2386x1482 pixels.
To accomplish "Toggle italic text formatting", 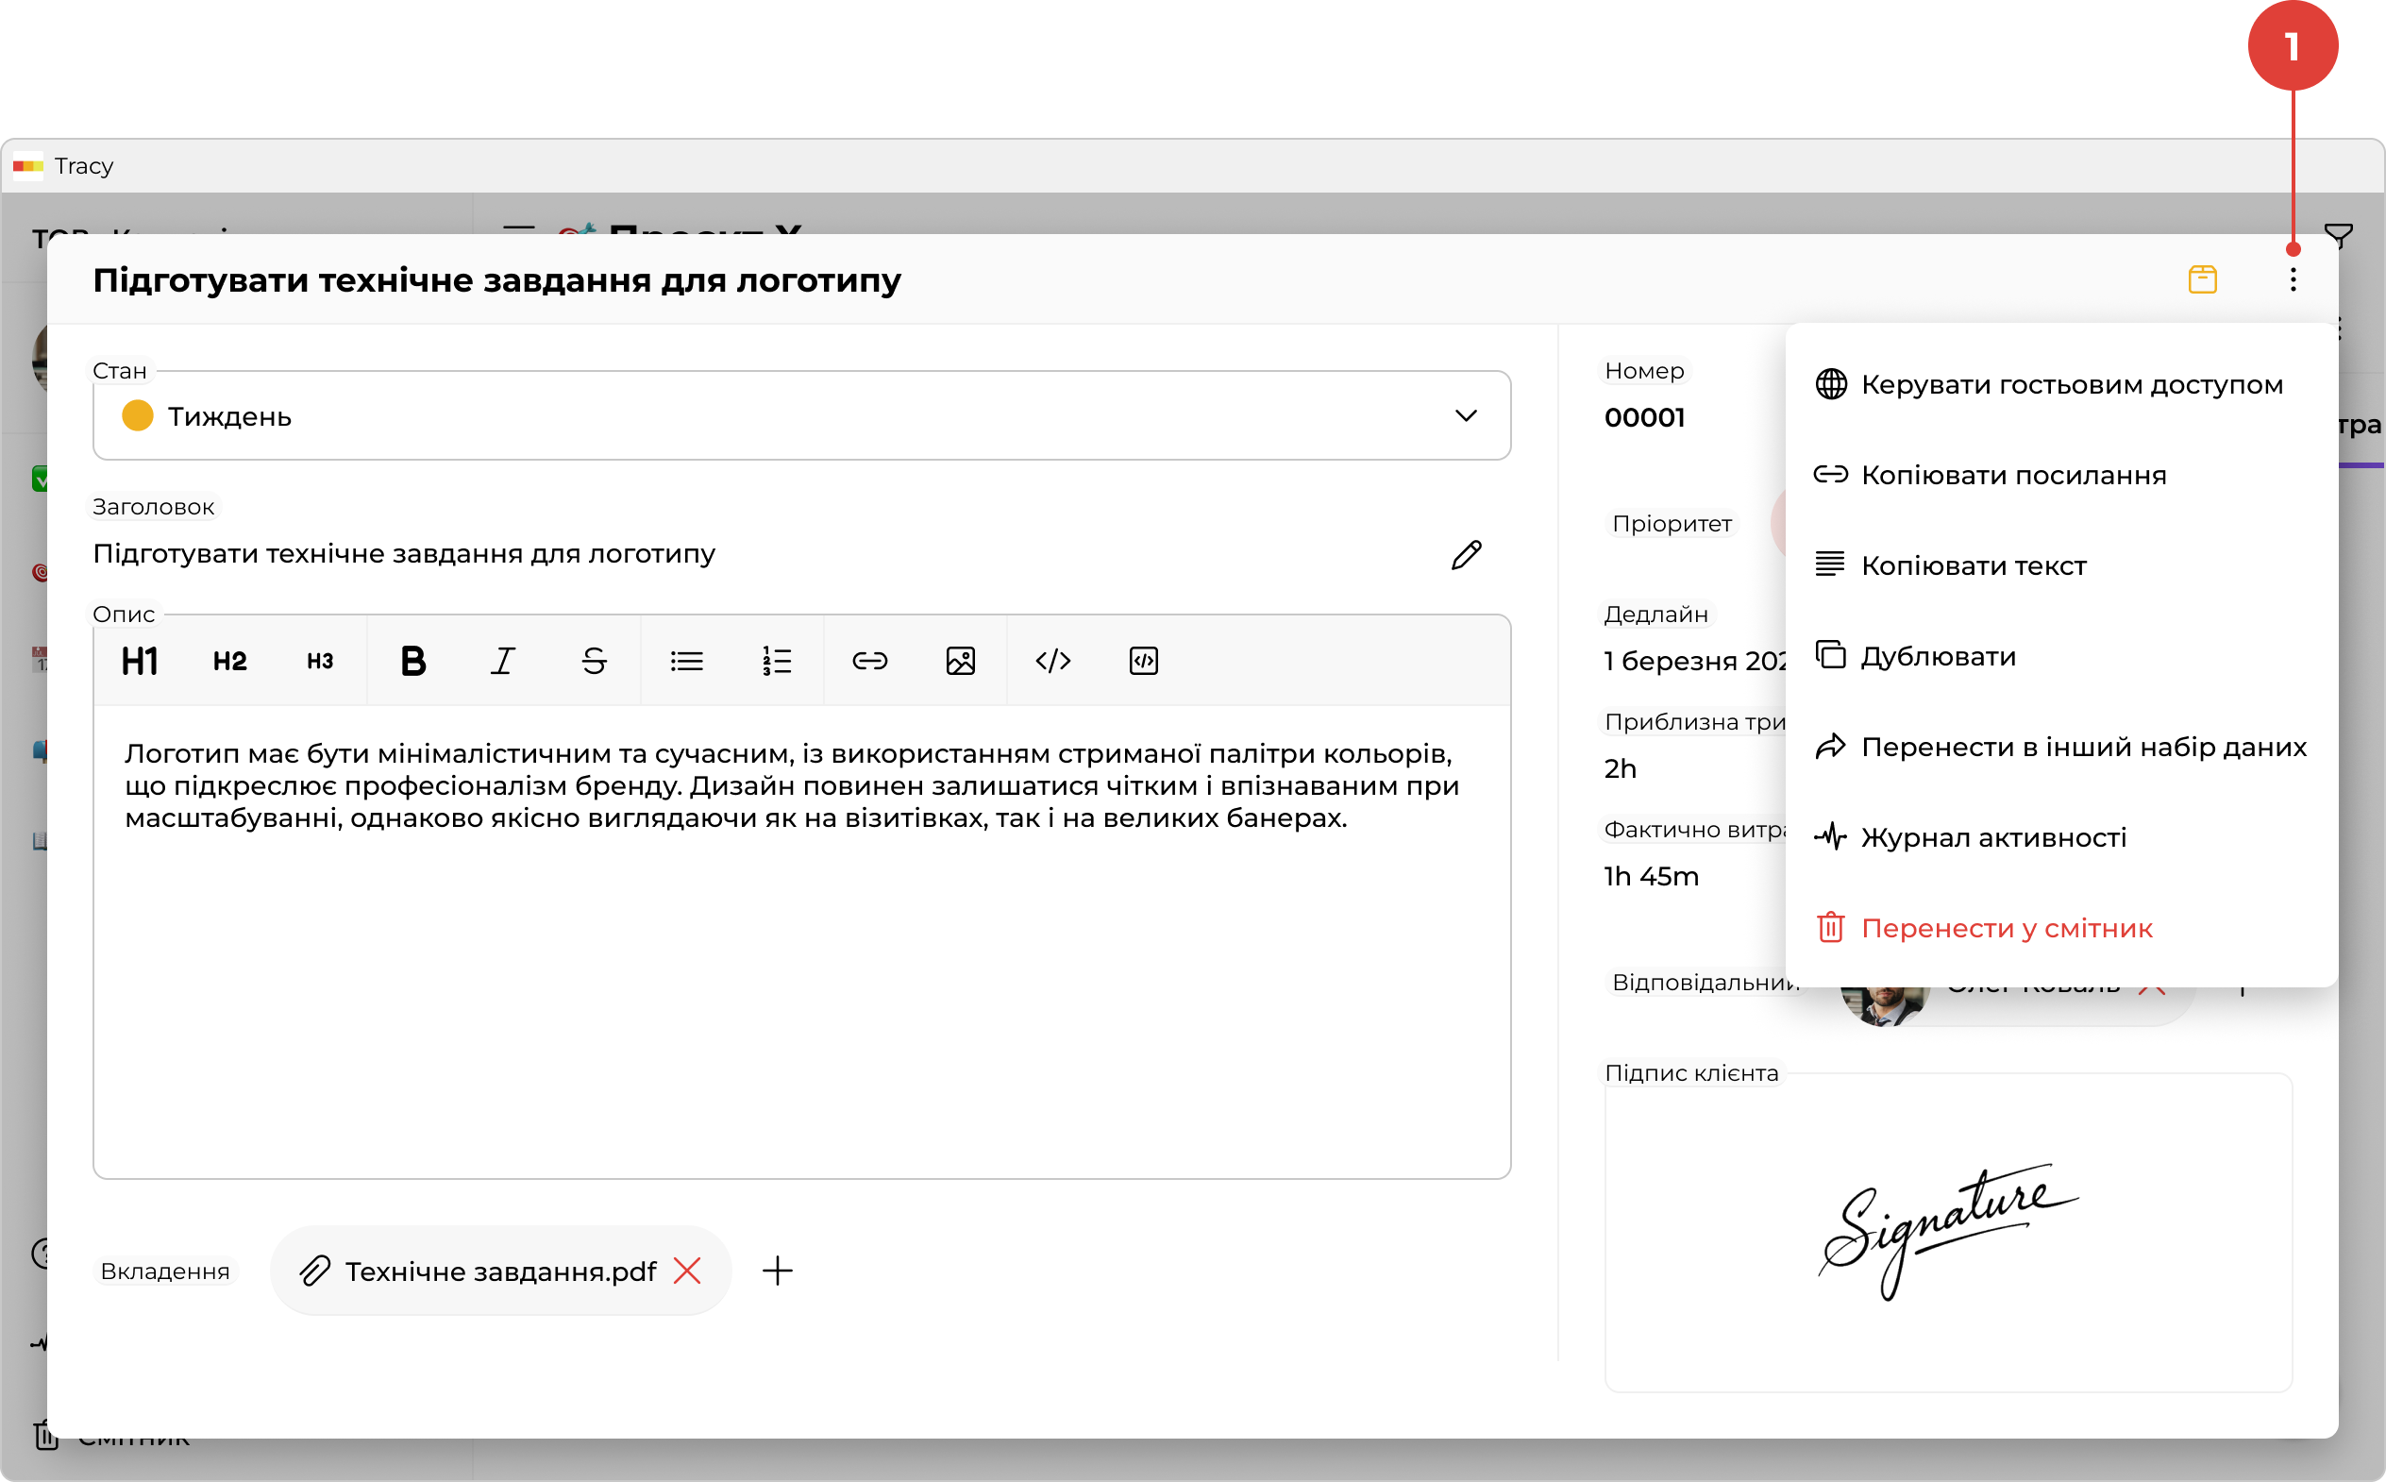I will click(x=503, y=662).
